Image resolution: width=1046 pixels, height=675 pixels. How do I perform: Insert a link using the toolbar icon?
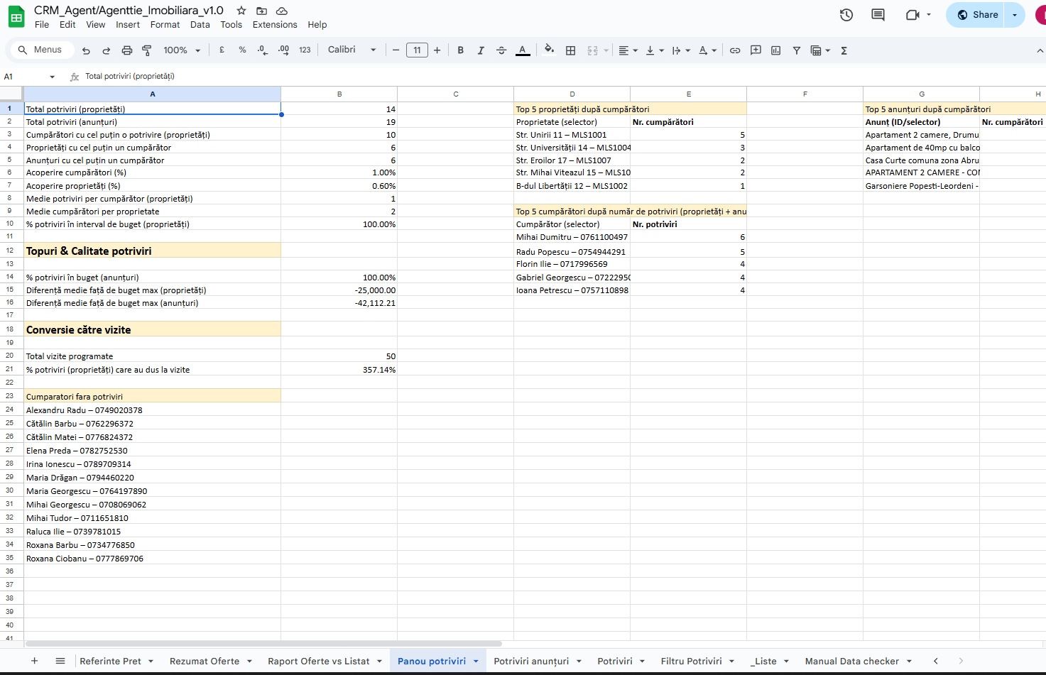coord(735,50)
